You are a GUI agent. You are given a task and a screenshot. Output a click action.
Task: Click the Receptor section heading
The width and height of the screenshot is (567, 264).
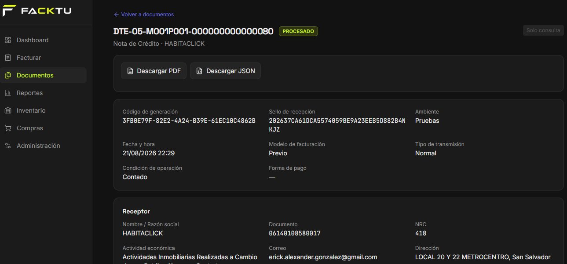136,211
